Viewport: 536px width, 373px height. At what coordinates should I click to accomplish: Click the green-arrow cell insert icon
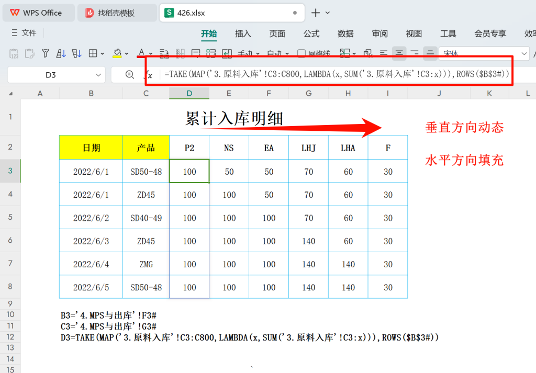(x=227, y=53)
